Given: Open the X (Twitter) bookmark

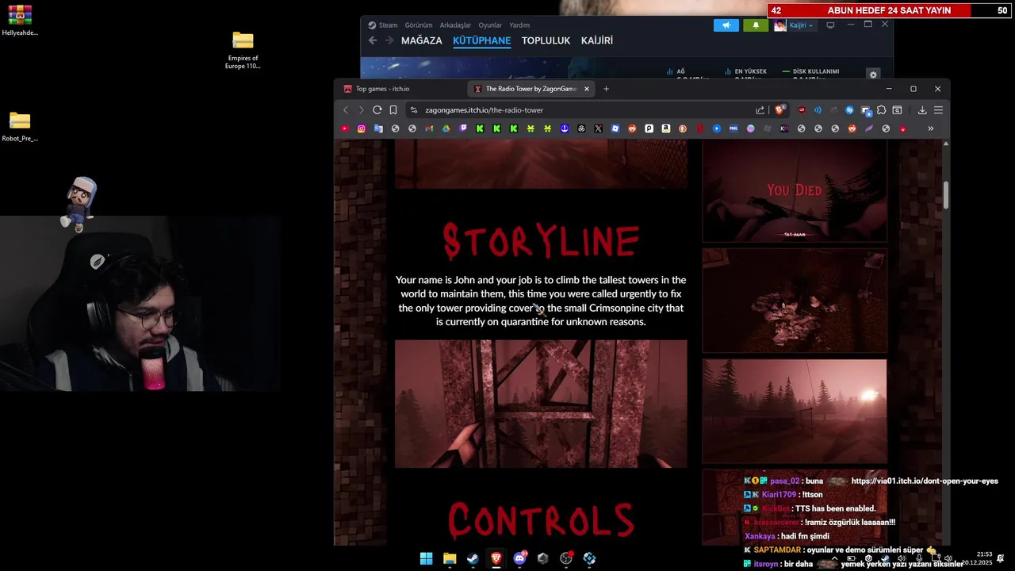Looking at the screenshot, I should 598,128.
